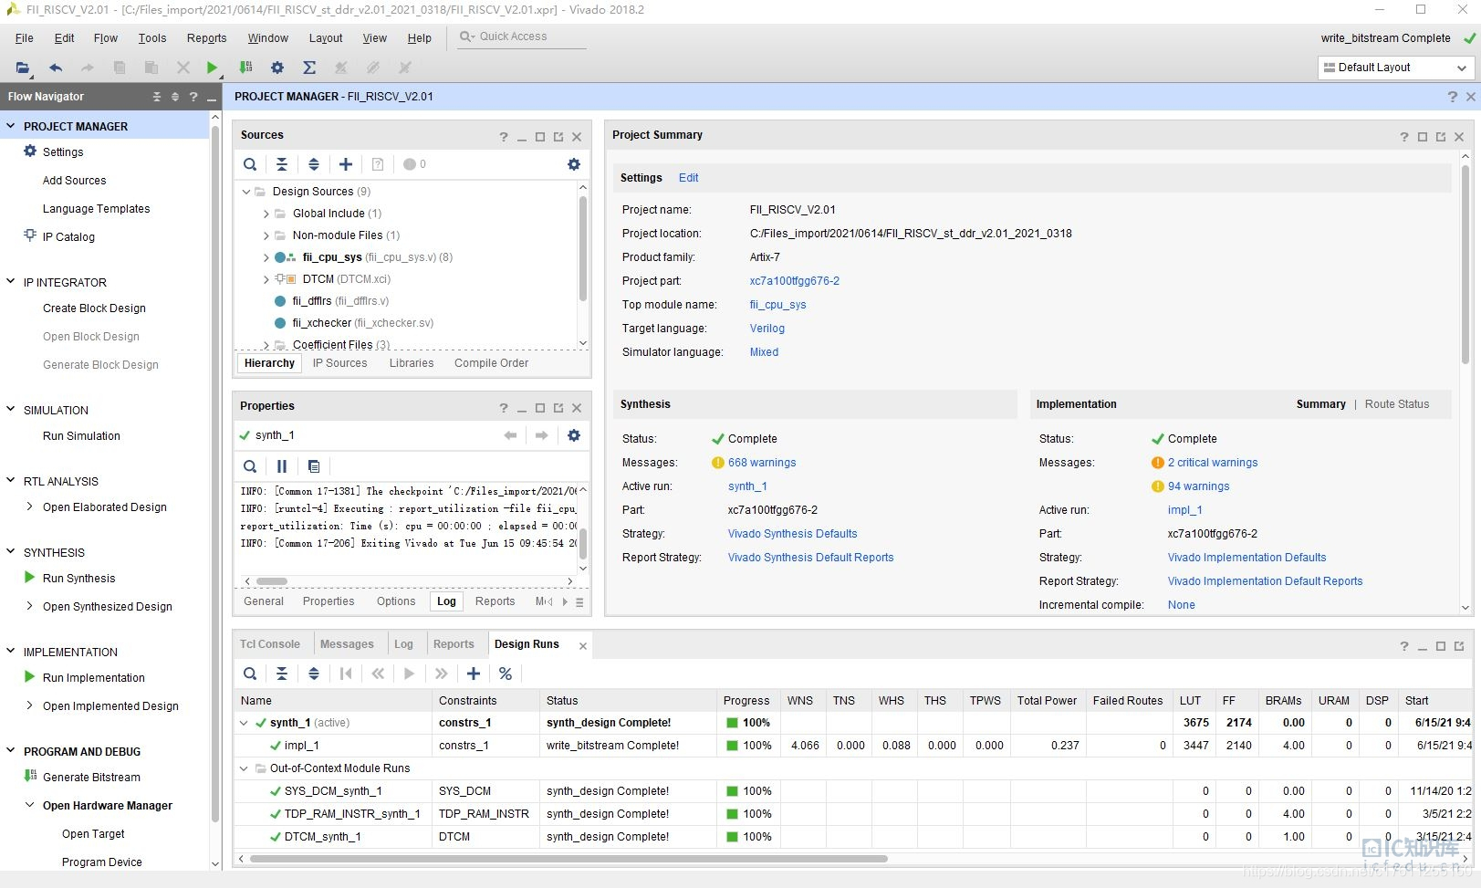Image resolution: width=1481 pixels, height=888 pixels.
Task: Open the Reports menu
Action: pyautogui.click(x=207, y=38)
